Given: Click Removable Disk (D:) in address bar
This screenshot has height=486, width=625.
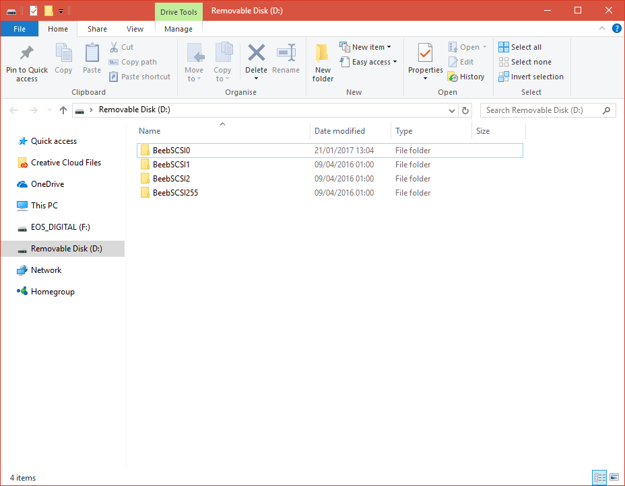Looking at the screenshot, I should tap(134, 110).
